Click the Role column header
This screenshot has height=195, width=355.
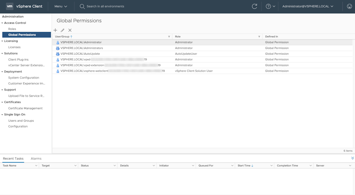(178, 37)
